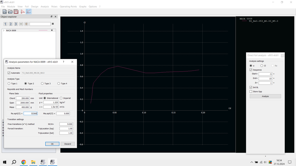Toggle the Automatic analysis name checkbox
Image resolution: width=296 pixels, height=166 pixels.
tap(9, 73)
